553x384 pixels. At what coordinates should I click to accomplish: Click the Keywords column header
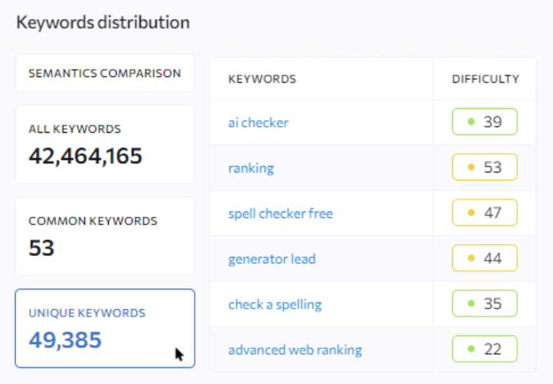coord(262,79)
